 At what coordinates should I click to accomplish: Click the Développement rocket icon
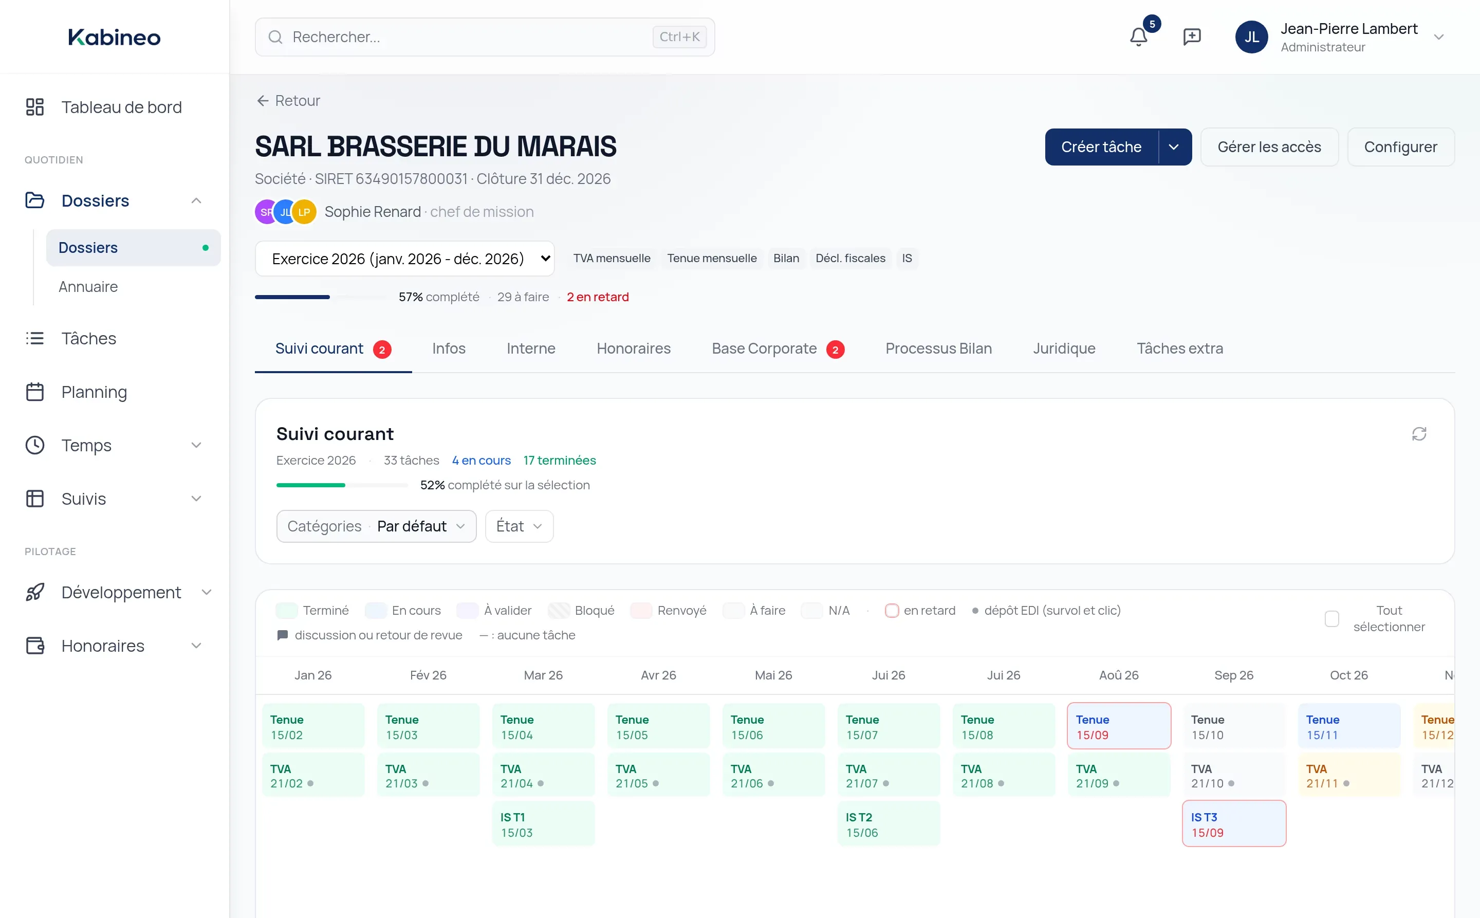click(34, 592)
